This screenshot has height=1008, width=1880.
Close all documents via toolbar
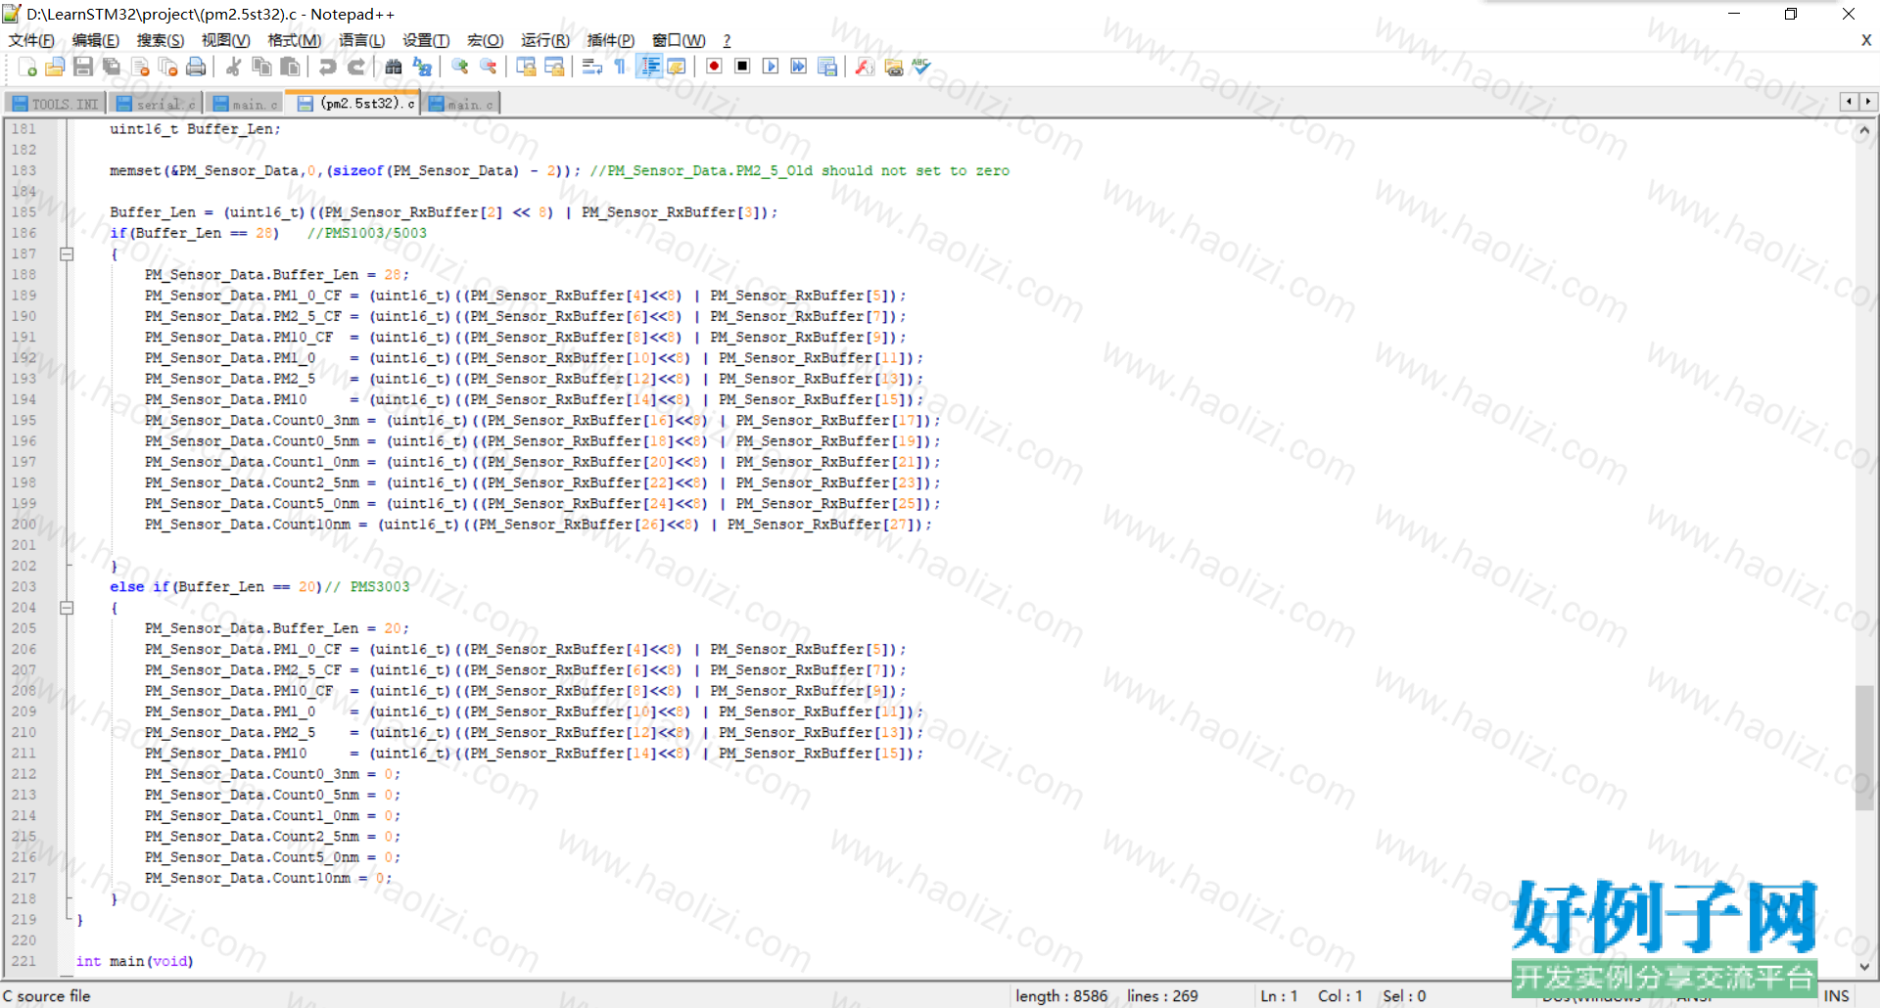coord(168,67)
